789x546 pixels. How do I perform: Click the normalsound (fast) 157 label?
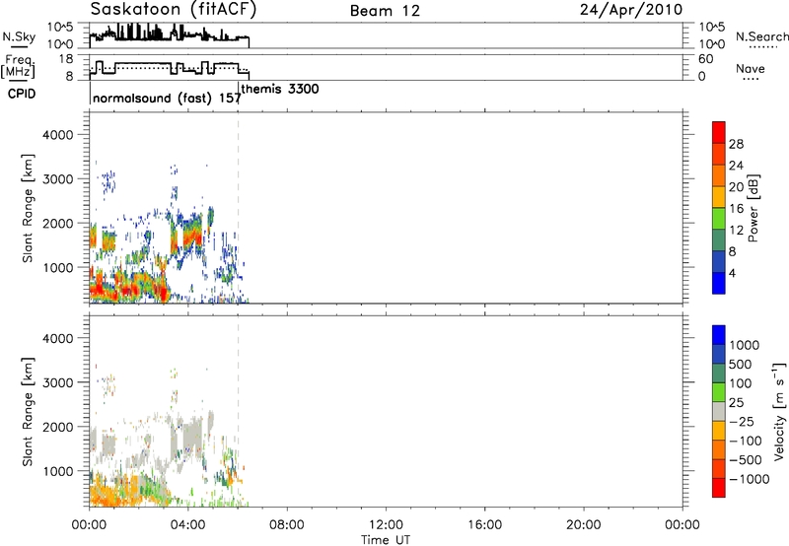tap(167, 98)
